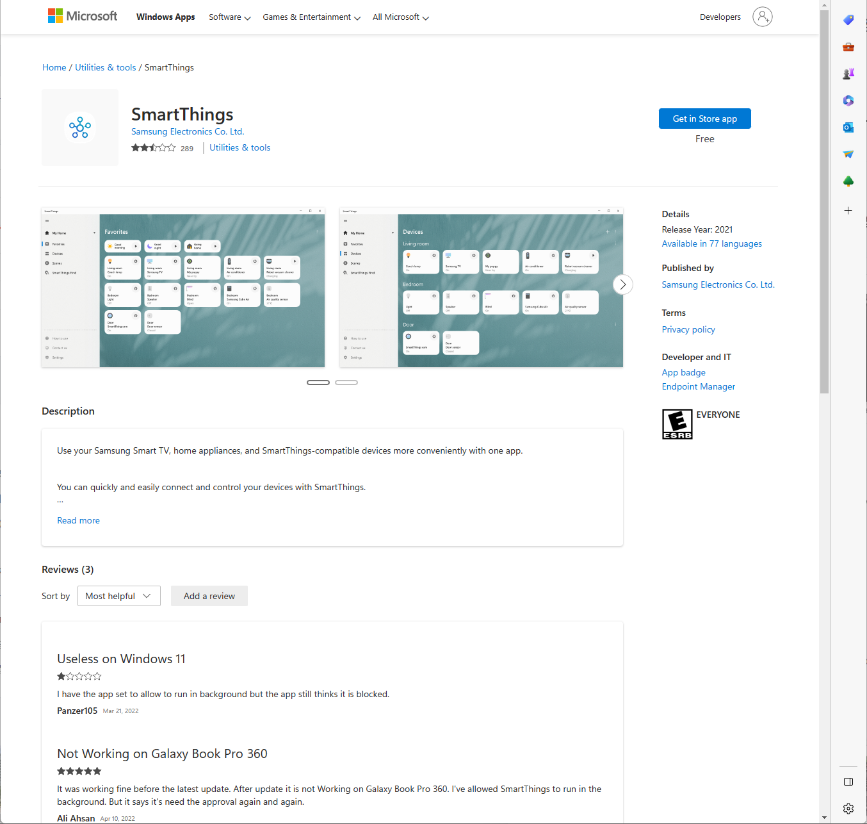Open the Most helpful sort dropdown
The width and height of the screenshot is (867, 824).
pos(119,596)
